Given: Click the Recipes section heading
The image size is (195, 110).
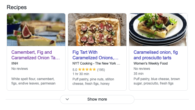Looking at the screenshot, I should click(x=17, y=7).
